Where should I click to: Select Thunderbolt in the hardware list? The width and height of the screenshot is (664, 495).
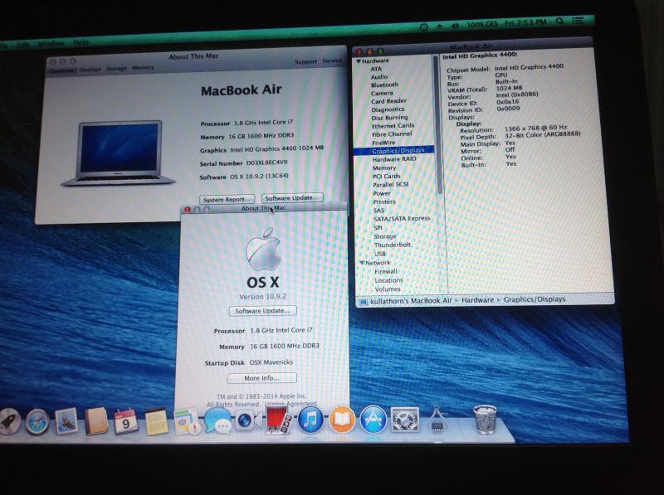tap(392, 245)
